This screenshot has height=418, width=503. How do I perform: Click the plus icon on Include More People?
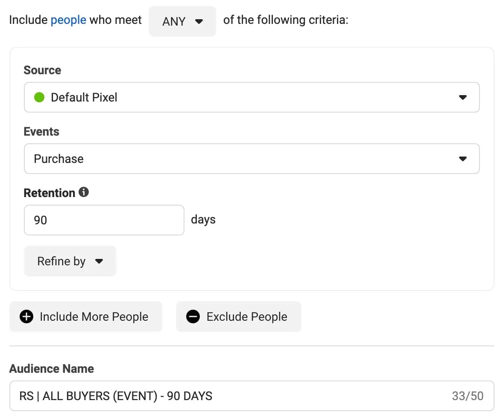click(x=26, y=317)
